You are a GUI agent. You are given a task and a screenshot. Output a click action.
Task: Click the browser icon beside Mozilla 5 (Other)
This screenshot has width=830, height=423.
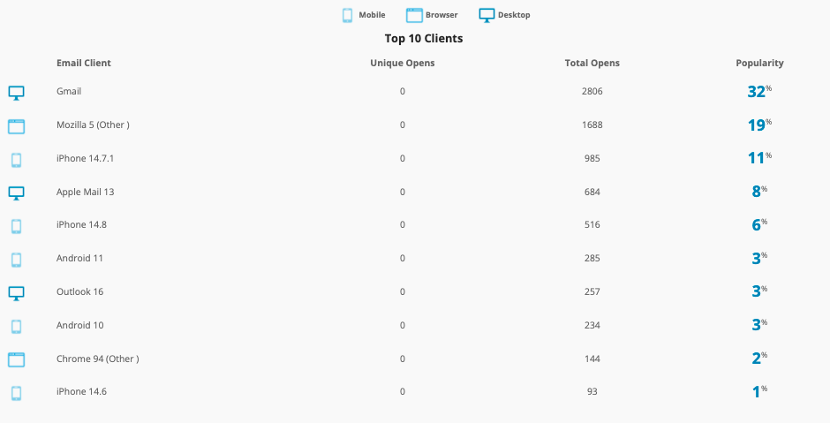click(x=17, y=126)
